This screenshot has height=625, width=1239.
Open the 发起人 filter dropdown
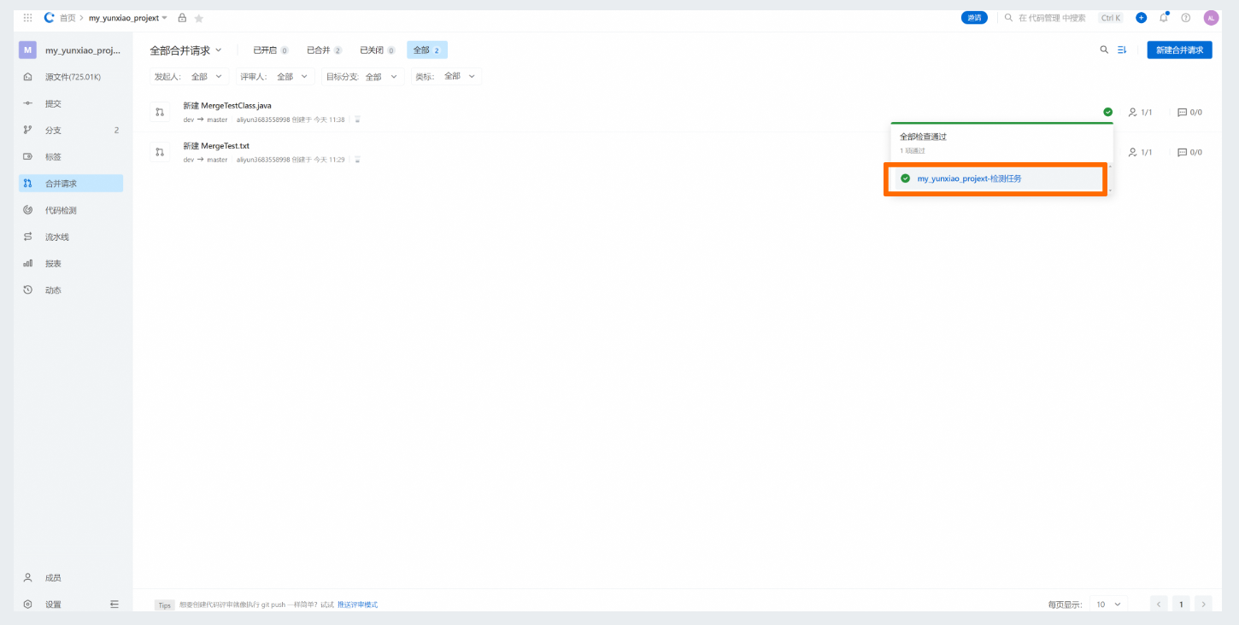click(189, 77)
